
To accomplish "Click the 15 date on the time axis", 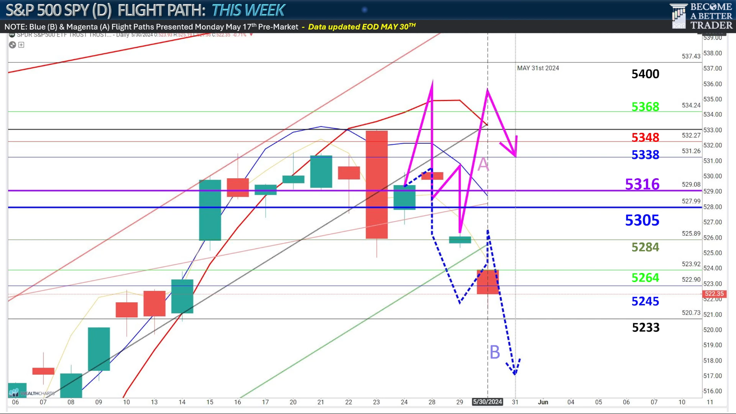I will (210, 402).
